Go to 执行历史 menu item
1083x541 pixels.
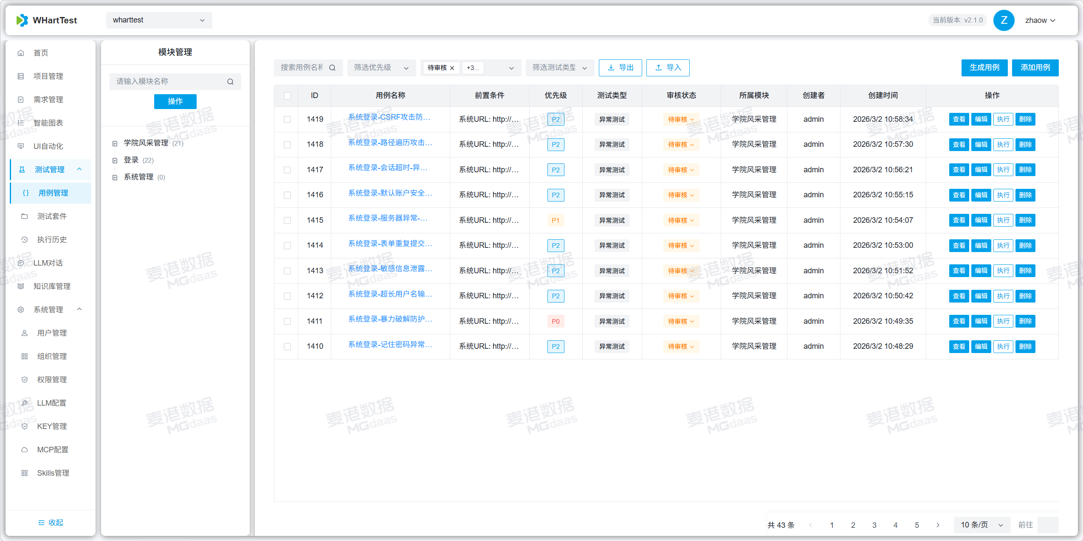pos(52,240)
